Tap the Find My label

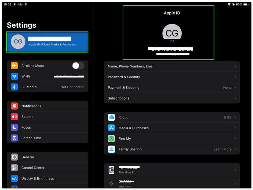click(125, 139)
